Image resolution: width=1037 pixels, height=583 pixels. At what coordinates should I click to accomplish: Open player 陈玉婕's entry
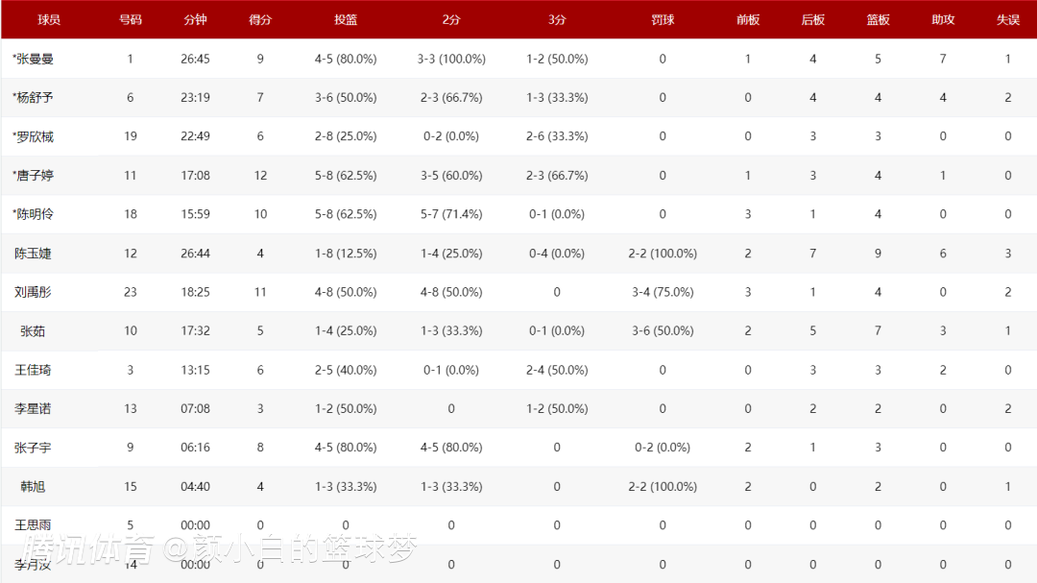[33, 254]
